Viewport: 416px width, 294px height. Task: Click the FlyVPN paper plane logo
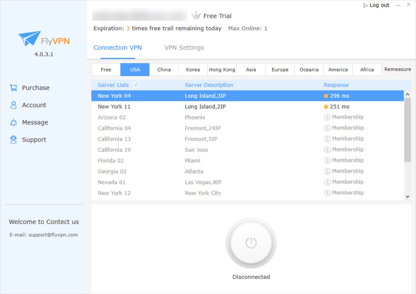tap(29, 39)
